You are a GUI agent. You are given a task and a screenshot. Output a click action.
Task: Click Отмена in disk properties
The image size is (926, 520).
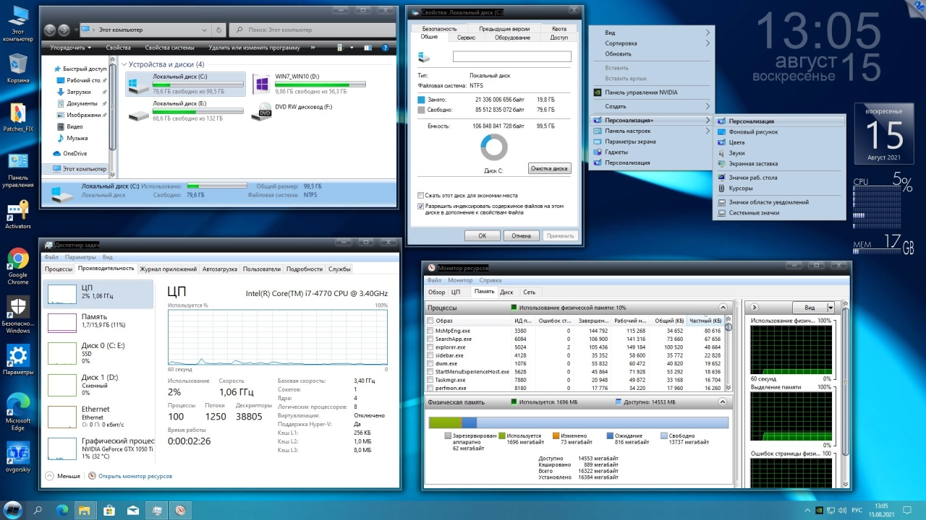pyautogui.click(x=522, y=235)
